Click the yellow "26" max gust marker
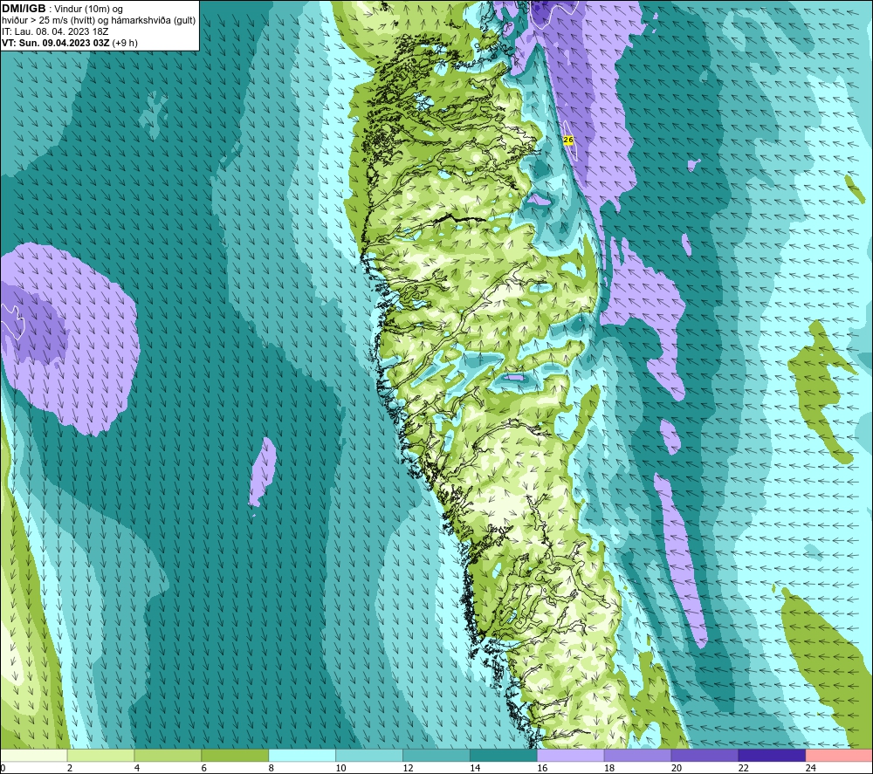This screenshot has width=873, height=774. point(568,140)
